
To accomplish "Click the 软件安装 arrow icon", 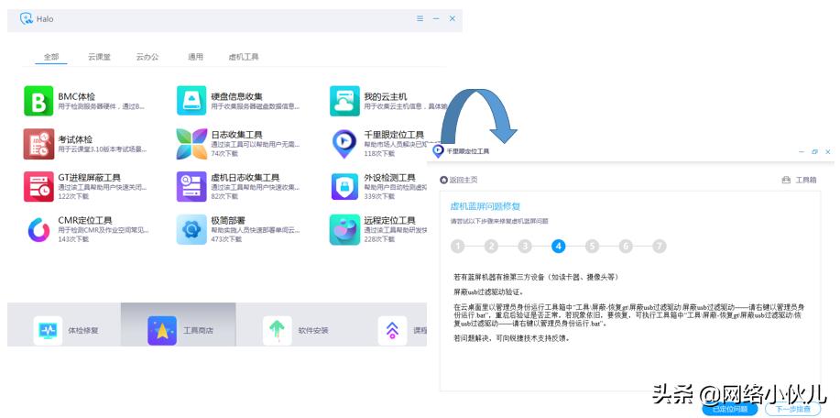I will 277,331.
